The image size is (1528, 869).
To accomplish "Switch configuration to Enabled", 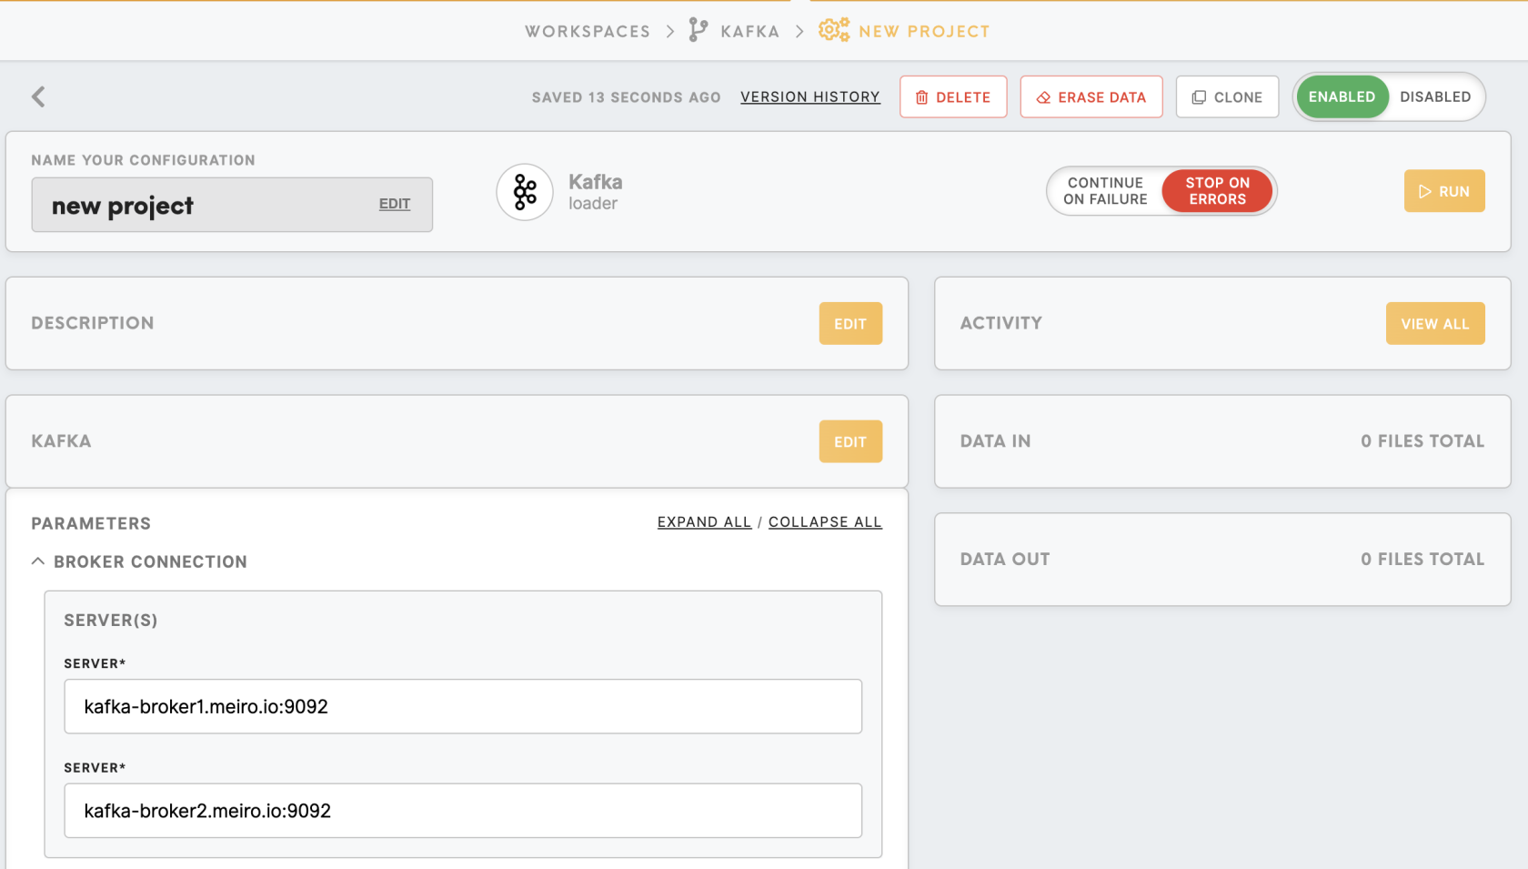I will tap(1342, 96).
